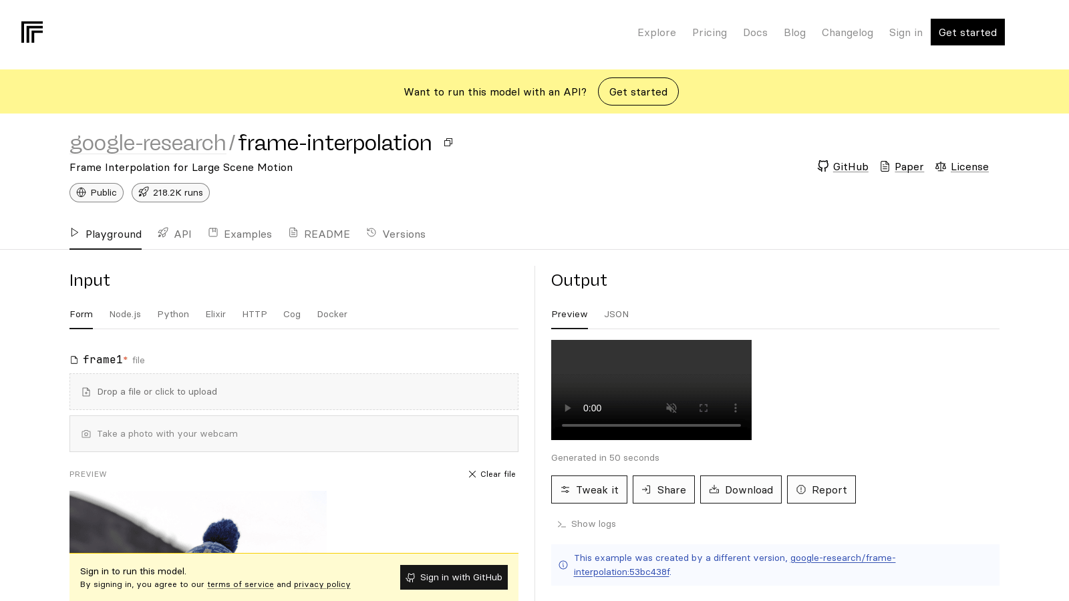Unmute the output video
This screenshot has height=601, width=1069.
pos(671,408)
